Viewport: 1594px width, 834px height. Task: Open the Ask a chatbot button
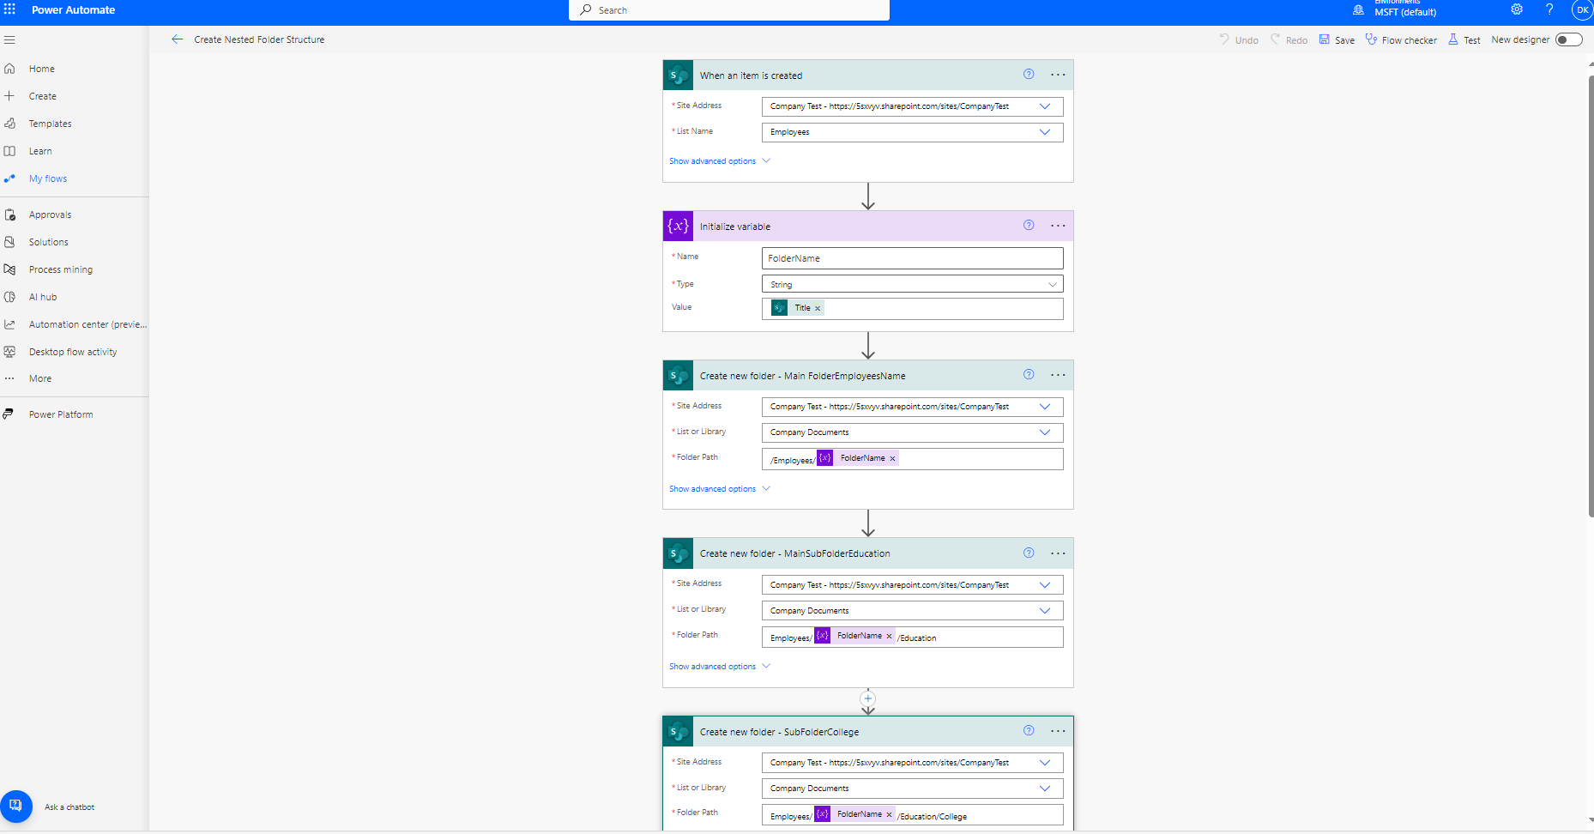(x=15, y=806)
